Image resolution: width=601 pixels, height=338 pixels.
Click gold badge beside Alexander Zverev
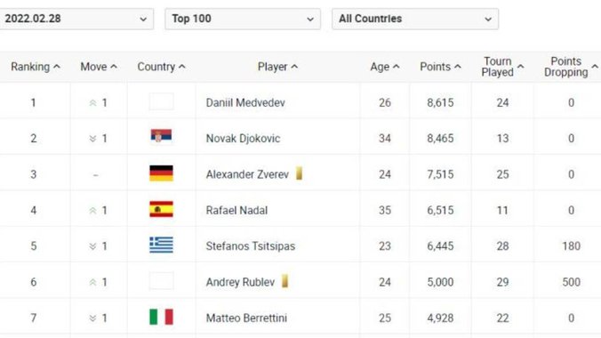tap(299, 173)
